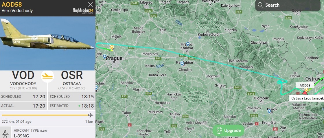
Task: Click the Ostrava Leos Janacek airport label
Action: [307, 98]
